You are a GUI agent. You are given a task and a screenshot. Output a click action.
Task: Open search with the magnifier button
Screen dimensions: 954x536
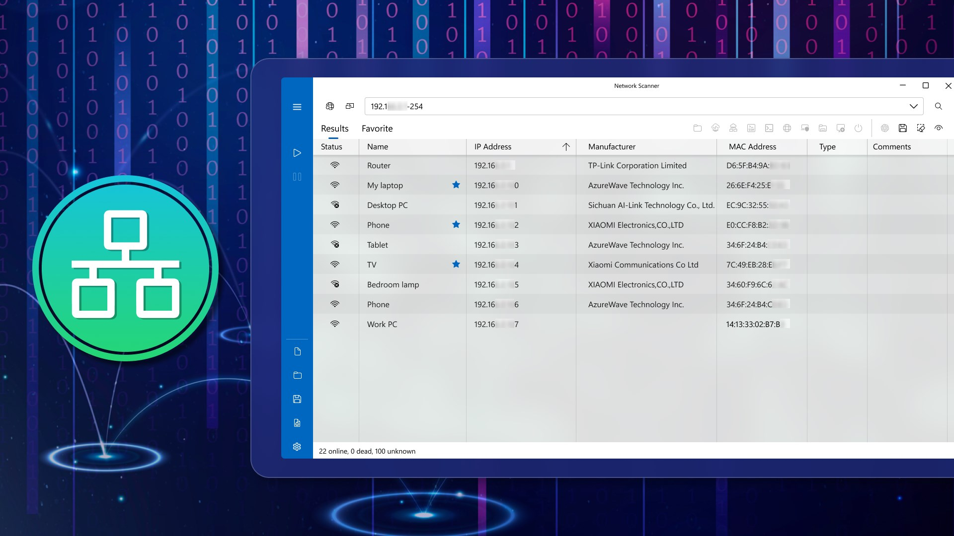939,106
